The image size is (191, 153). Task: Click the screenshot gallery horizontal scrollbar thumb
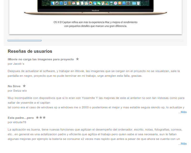point(24,40)
